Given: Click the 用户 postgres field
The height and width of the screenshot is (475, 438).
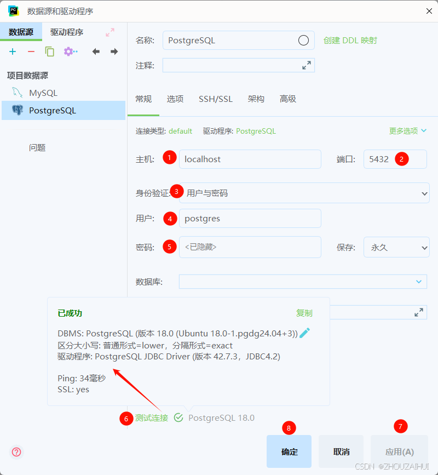Looking at the screenshot, I should click(250, 218).
